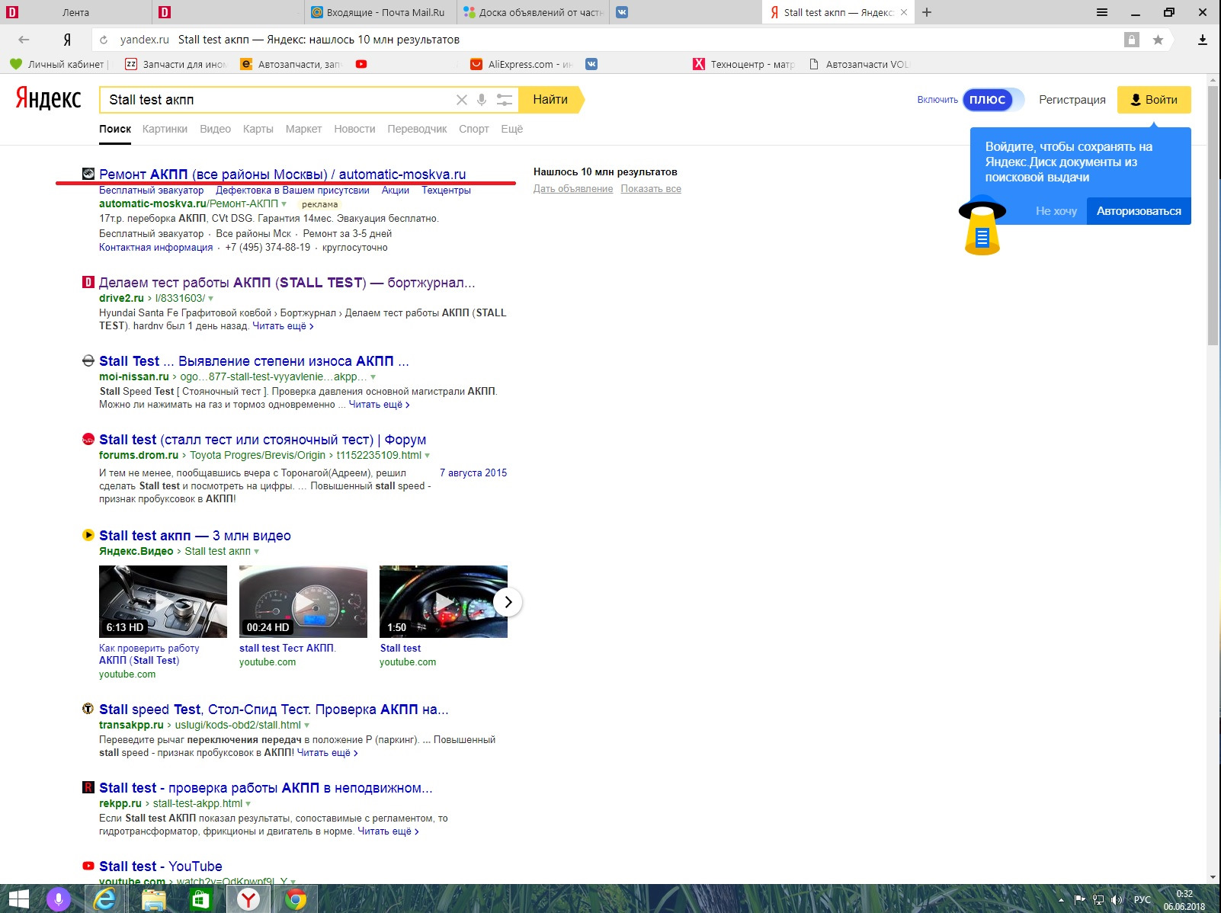Switch to the Mail.Ru inbox browser tab

381,12
